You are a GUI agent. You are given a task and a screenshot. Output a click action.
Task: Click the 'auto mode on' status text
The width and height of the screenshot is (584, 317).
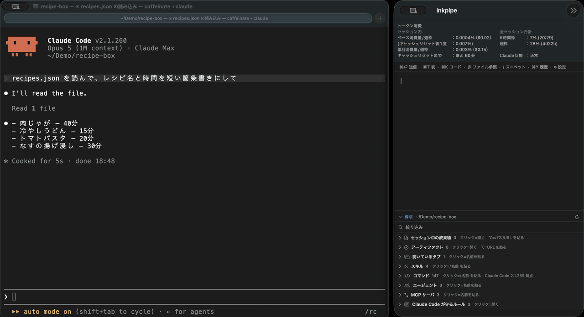pyautogui.click(x=47, y=312)
